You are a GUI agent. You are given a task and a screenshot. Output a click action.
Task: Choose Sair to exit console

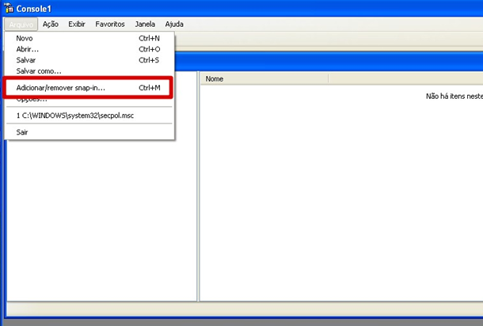coord(89,132)
